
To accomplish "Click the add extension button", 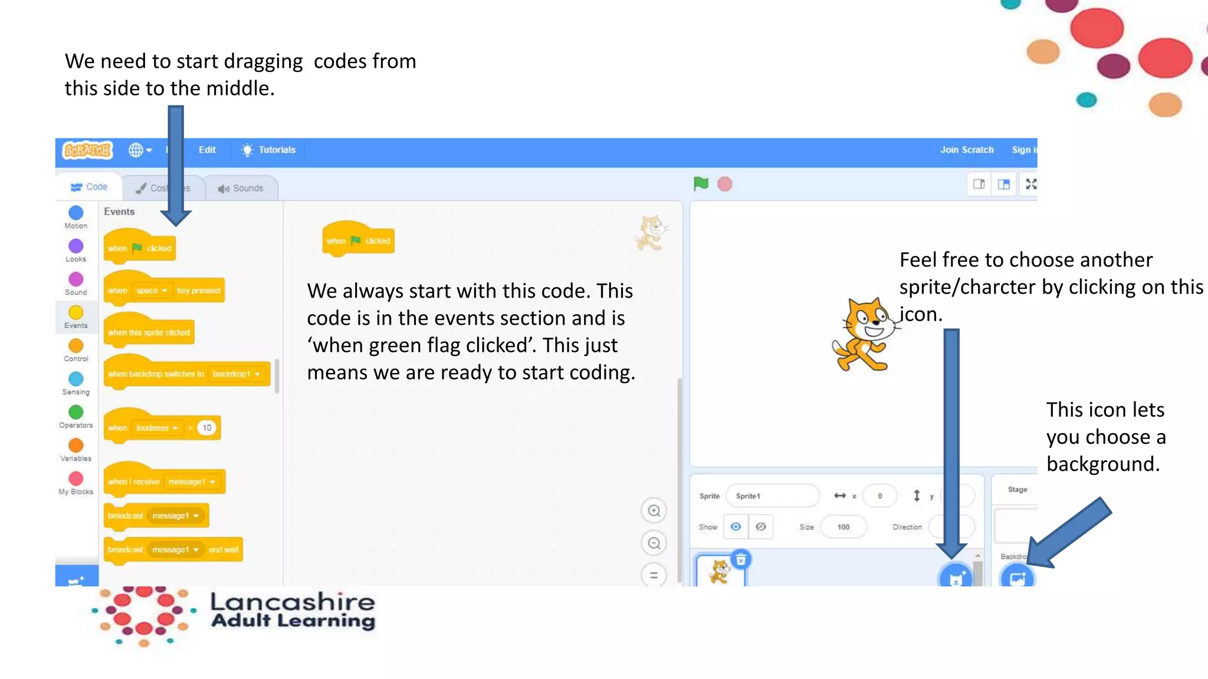I will [x=77, y=576].
